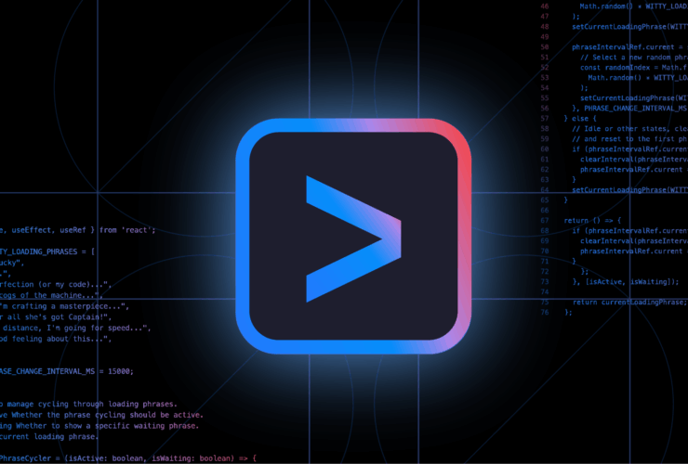This screenshot has width=688, height=464.
Task: Click line number 76 in the gutter
Action: [545, 313]
